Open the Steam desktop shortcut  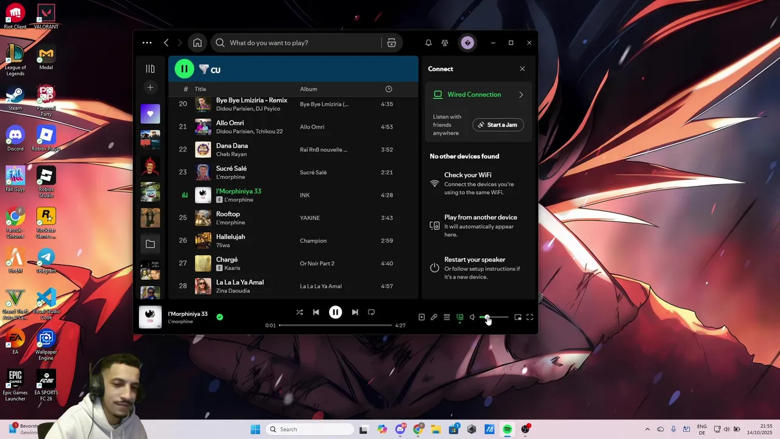[15, 99]
